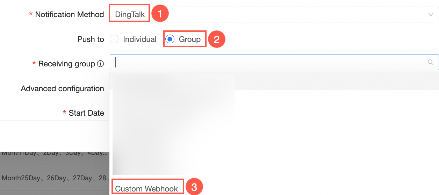
Task: Click the Month1Day schedule row behind dialog
Action: click(x=55, y=153)
